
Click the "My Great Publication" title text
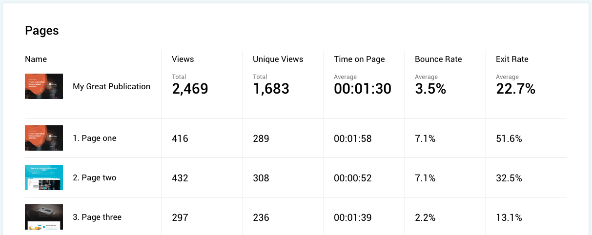[x=111, y=86]
